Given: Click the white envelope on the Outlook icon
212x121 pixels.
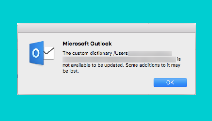Looking at the screenshot, I should pyautogui.click(x=48, y=54).
